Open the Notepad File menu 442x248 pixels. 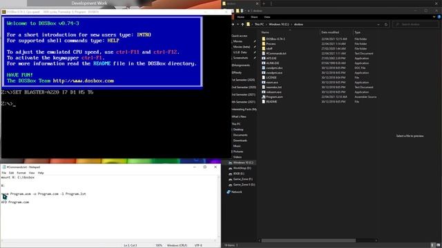(x=3, y=173)
